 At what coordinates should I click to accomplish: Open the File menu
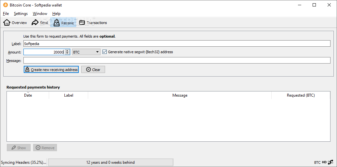point(6,14)
